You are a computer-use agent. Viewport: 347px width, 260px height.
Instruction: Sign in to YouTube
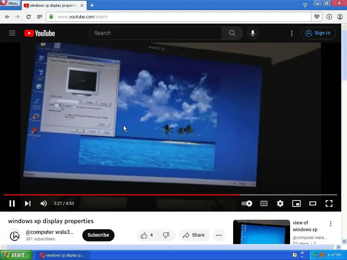point(318,33)
